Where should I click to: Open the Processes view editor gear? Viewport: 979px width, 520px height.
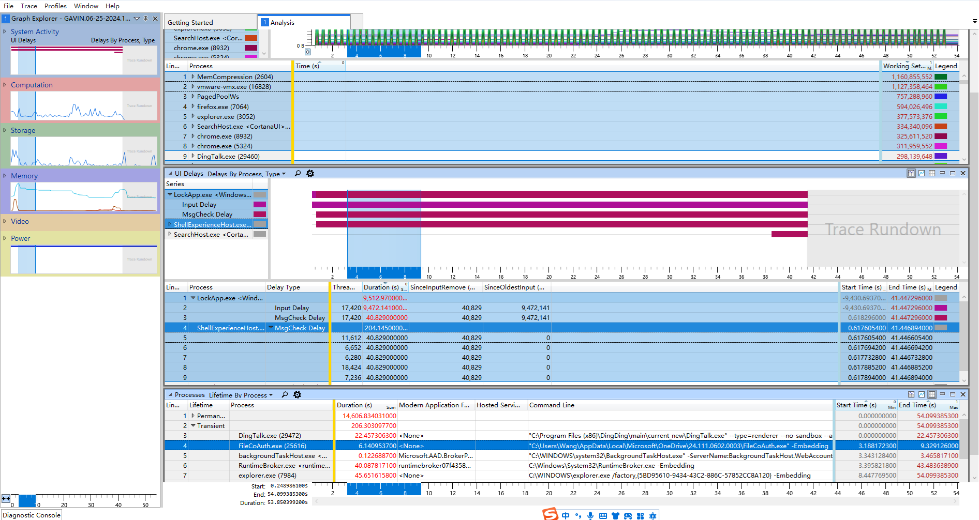tap(297, 394)
